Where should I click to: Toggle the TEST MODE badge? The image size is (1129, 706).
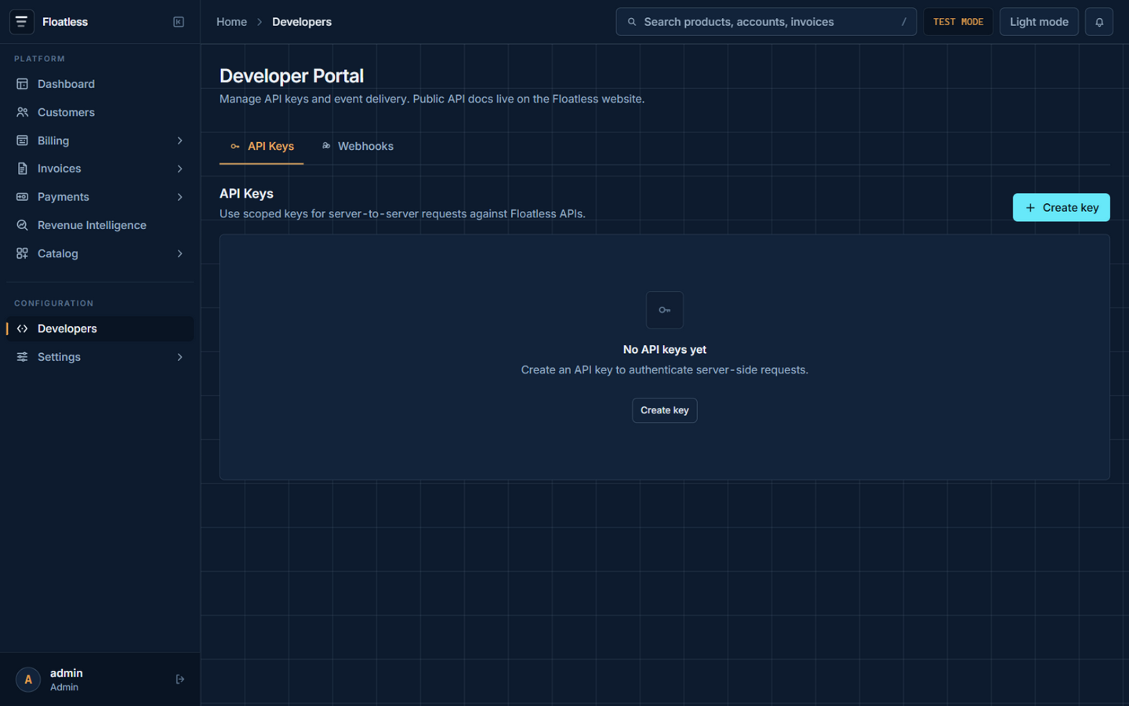[958, 22]
